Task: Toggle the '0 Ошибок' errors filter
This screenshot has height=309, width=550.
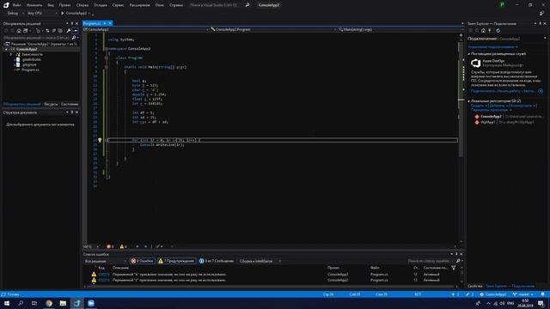Action: (143, 261)
